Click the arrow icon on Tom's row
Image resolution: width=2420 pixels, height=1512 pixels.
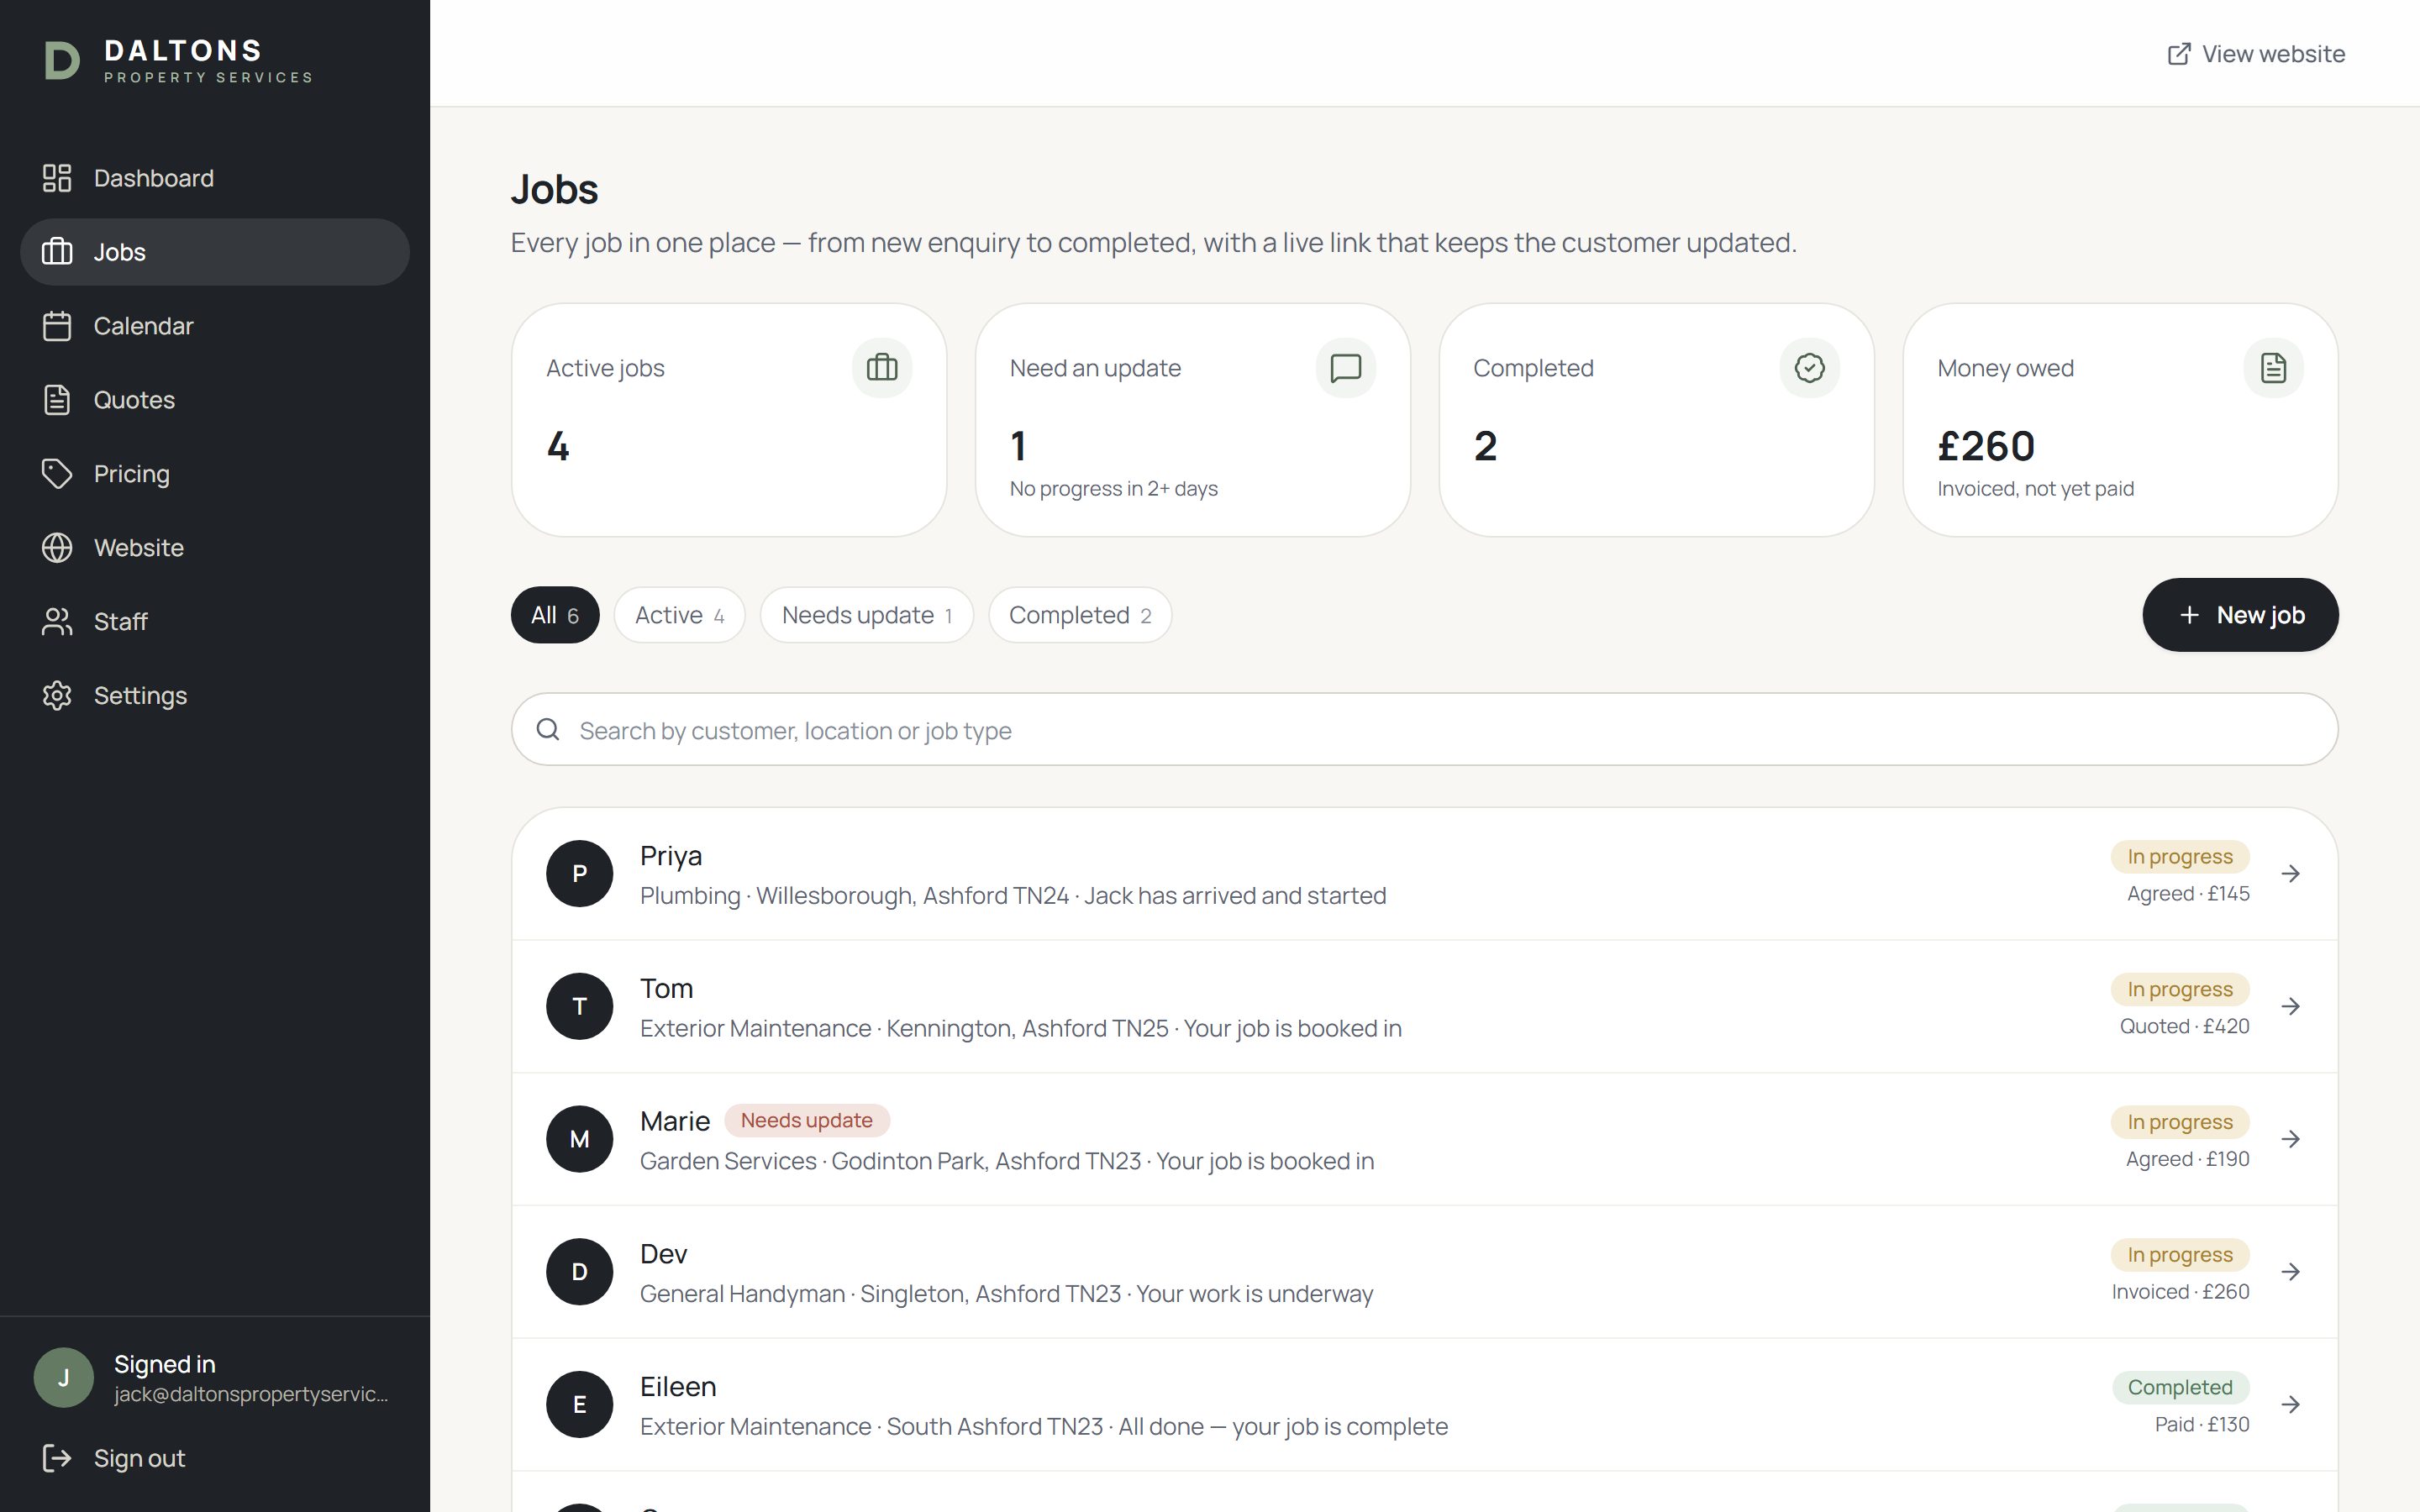2290,1006
